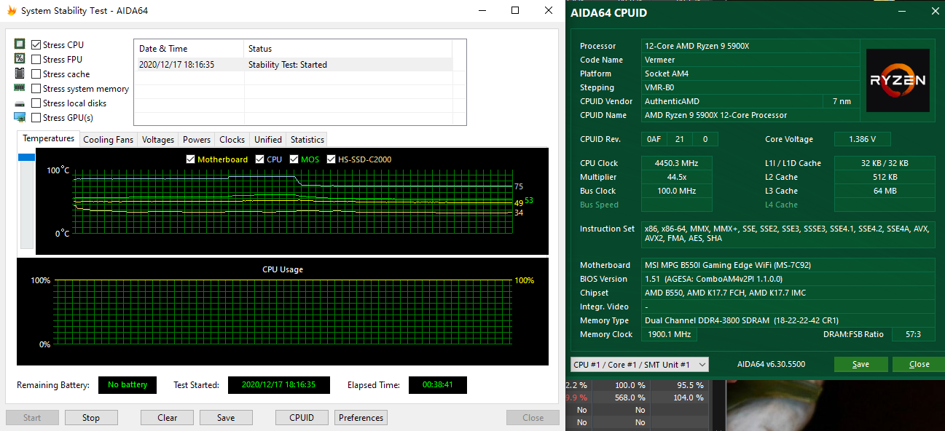The image size is (945, 431).
Task: Click the L3 Cache 64 MB value
Action: click(x=885, y=191)
